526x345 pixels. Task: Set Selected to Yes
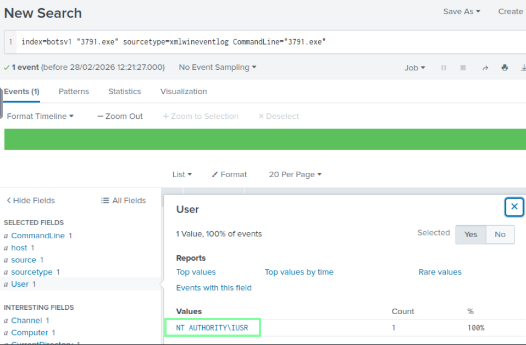click(470, 234)
